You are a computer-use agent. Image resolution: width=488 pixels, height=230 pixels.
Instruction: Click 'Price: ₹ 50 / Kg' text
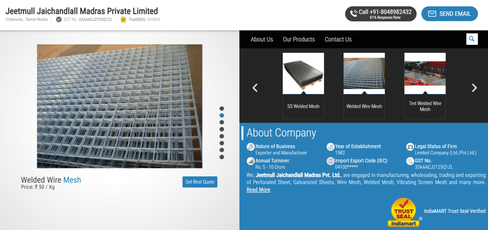coord(38,187)
